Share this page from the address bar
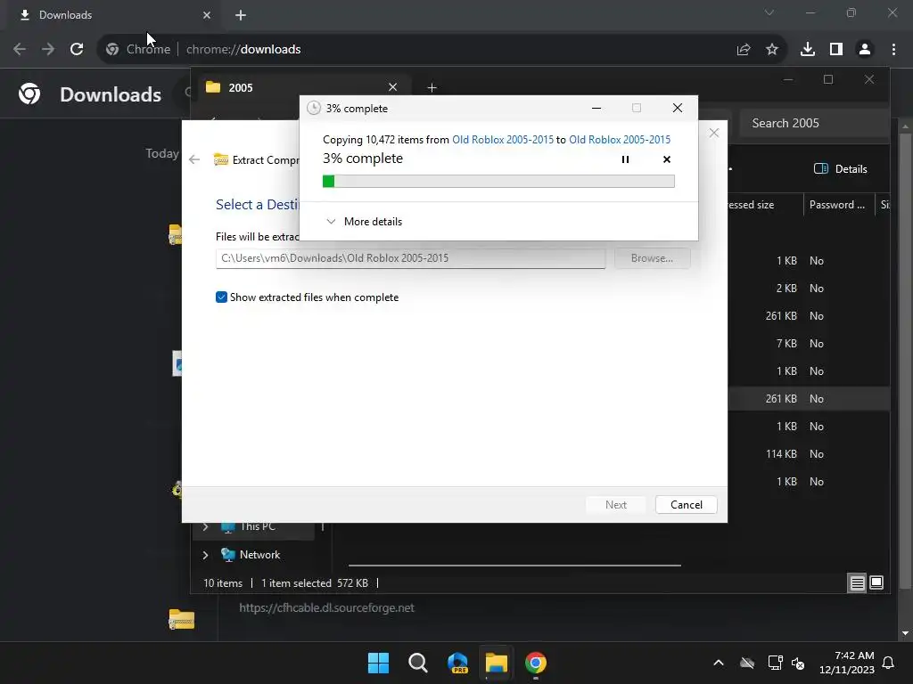This screenshot has height=684, width=913. tap(744, 50)
